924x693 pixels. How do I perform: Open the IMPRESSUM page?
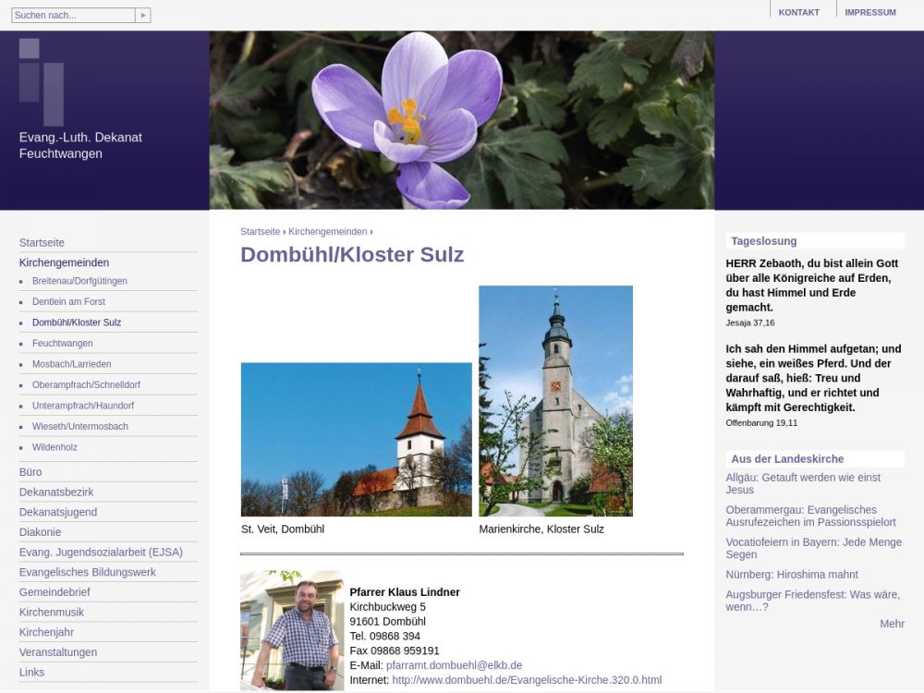coord(869,13)
